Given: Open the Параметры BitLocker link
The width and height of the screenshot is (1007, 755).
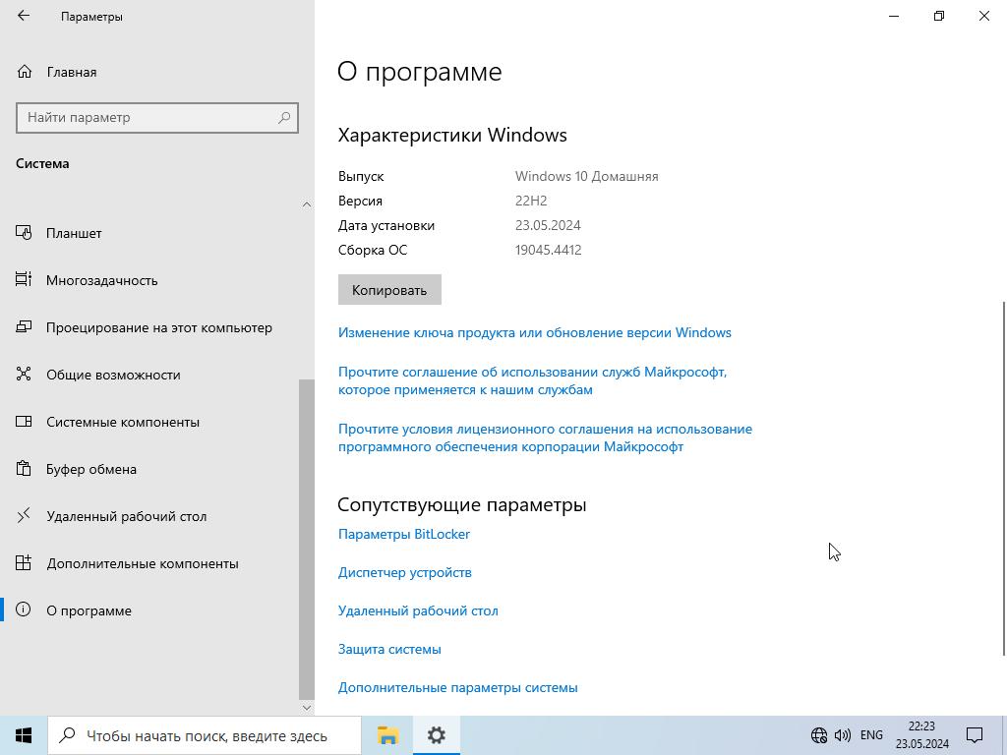Looking at the screenshot, I should pyautogui.click(x=403, y=534).
